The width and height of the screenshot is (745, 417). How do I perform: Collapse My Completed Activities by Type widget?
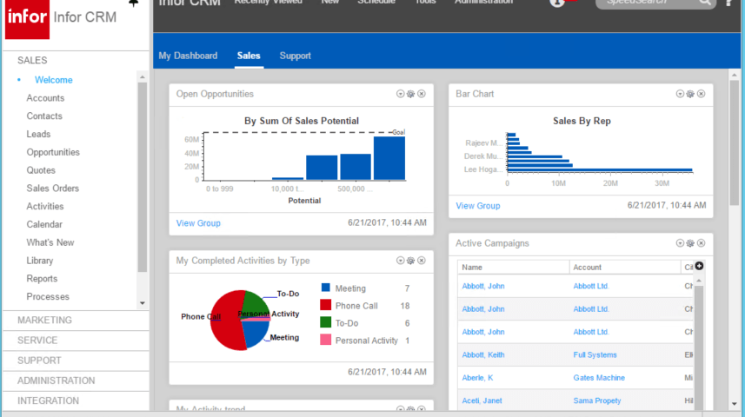pos(400,261)
